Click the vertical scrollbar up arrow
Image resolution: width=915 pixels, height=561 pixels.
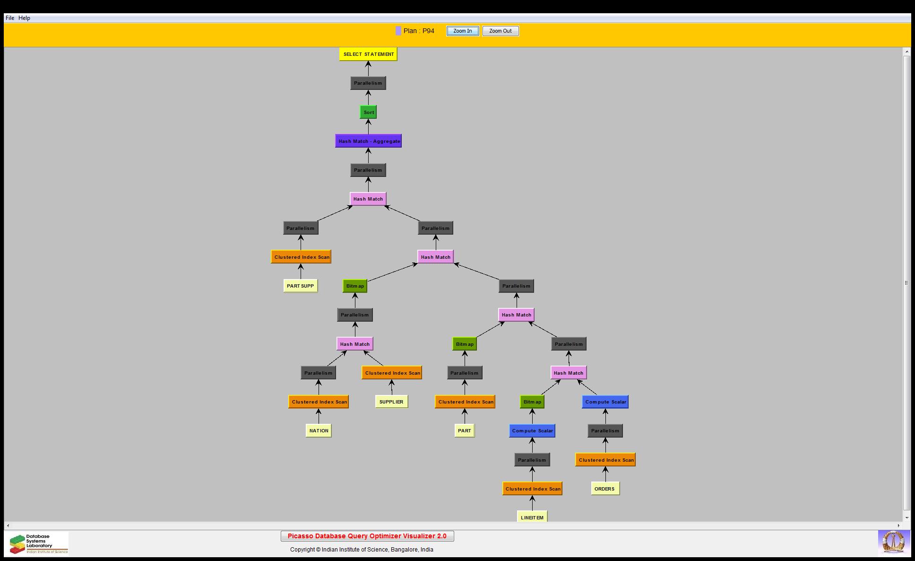[x=906, y=51]
